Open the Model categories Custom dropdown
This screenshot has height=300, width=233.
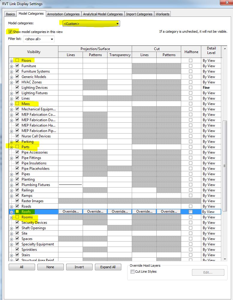point(91,24)
